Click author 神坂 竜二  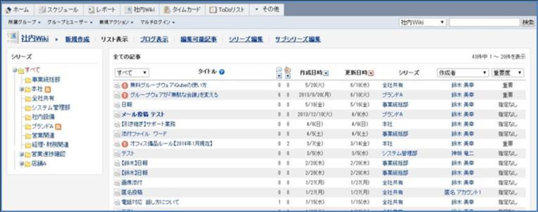click(463, 154)
